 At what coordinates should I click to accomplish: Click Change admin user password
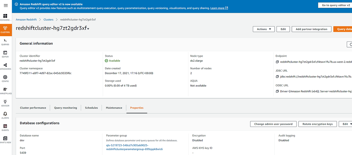tap(273, 124)
